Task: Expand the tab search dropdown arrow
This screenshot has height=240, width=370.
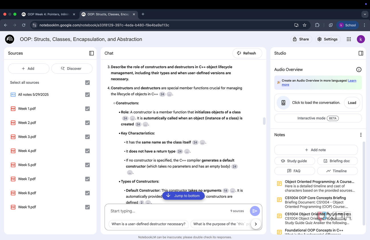Action: pos(365,14)
